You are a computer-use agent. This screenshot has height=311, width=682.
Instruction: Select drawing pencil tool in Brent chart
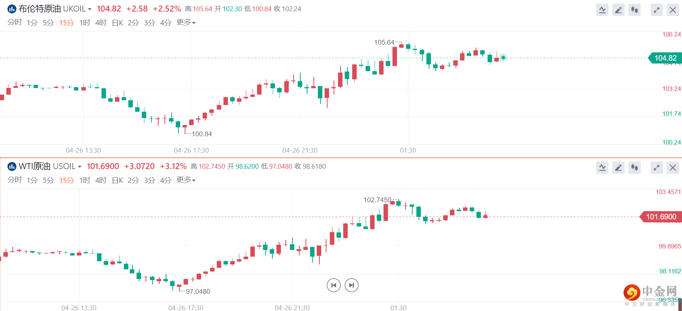[618, 10]
